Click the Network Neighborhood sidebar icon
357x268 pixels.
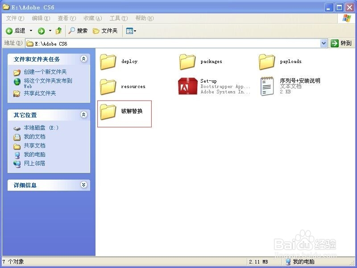17,164
